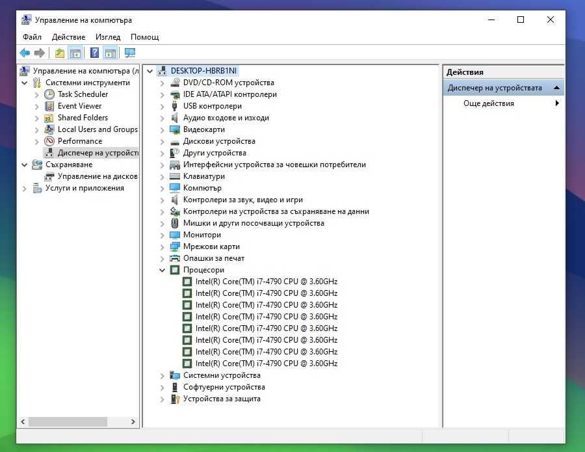Click the Up one level folder icon

pos(60,53)
